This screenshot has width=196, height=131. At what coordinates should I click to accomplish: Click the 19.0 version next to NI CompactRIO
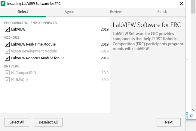coord(105,73)
